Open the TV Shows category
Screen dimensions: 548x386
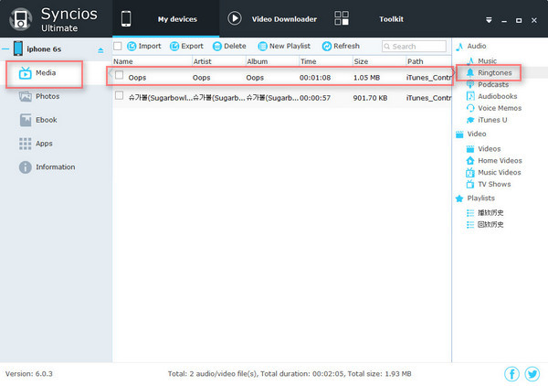pyautogui.click(x=489, y=185)
